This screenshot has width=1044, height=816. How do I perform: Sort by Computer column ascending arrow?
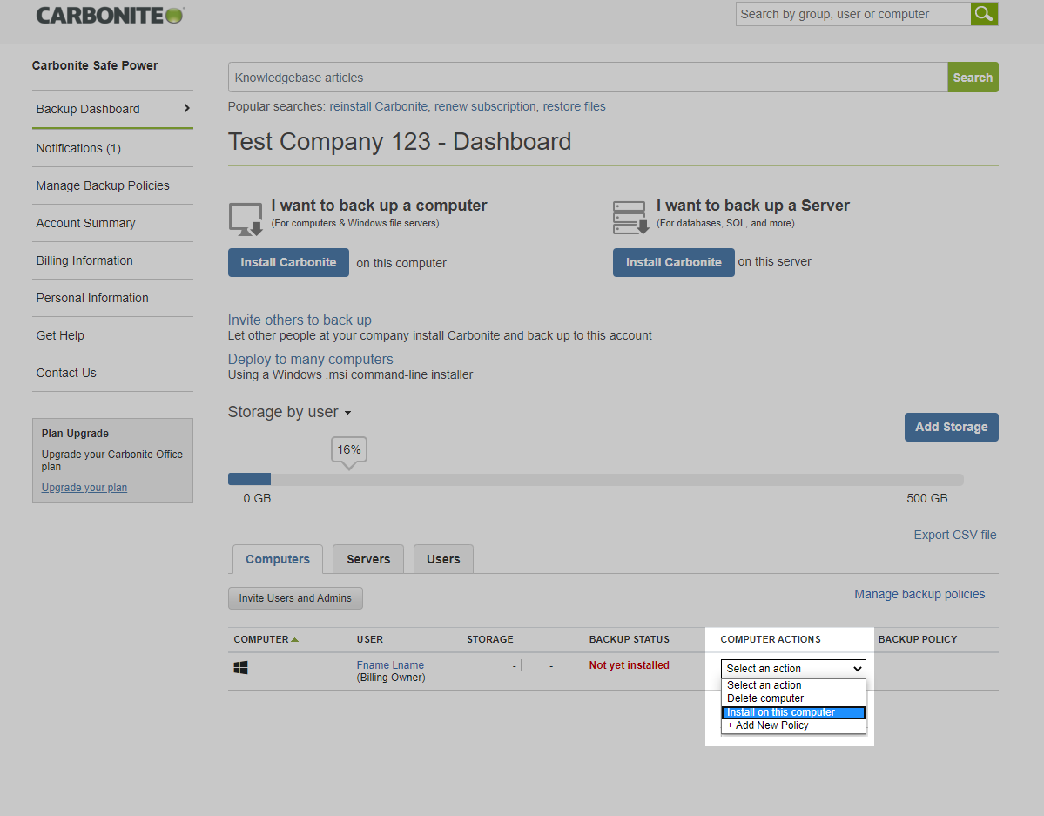coord(294,639)
